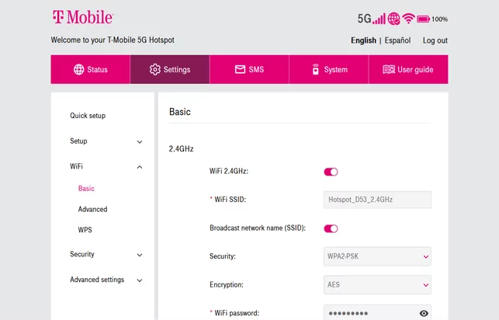Disable Broadcast network name (SSID) toggle
499x320 pixels.
[x=331, y=228]
